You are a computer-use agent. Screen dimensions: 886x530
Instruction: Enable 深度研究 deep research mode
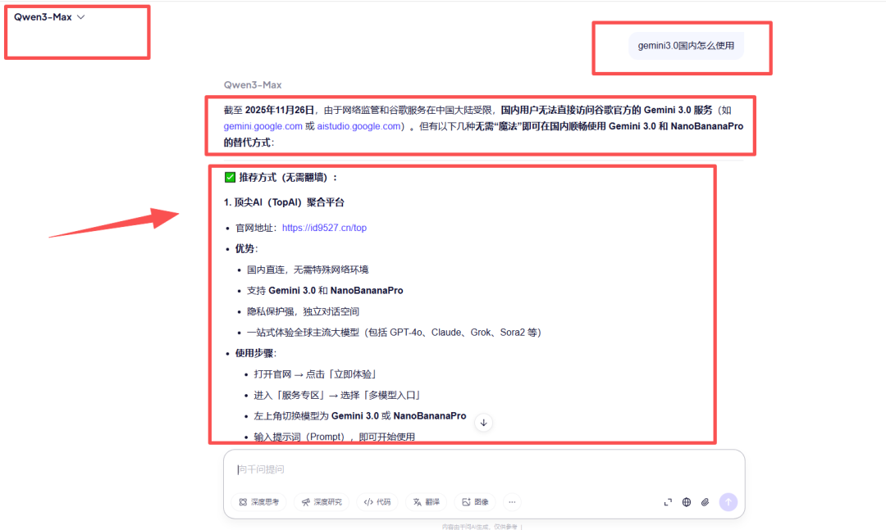coord(322,502)
